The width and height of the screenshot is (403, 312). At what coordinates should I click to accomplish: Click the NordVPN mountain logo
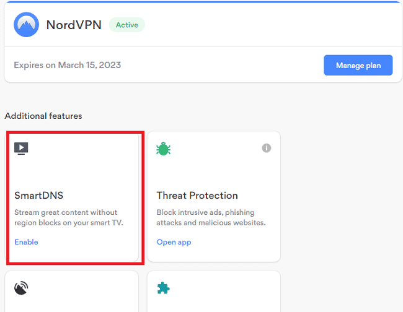tap(26, 25)
